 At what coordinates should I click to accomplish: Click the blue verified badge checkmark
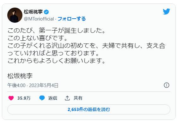46,12
